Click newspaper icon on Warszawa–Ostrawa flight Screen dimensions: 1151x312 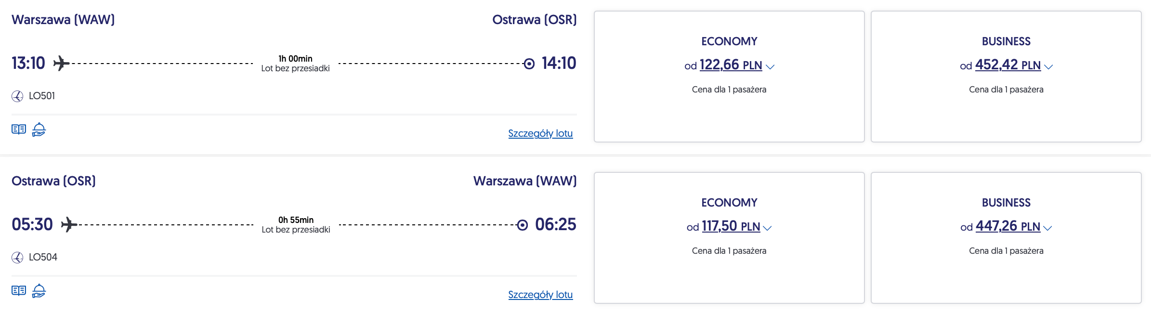tap(19, 130)
